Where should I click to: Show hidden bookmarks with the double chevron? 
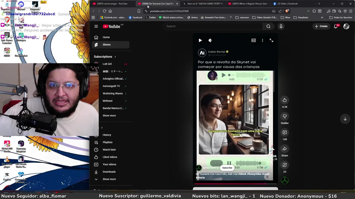click(x=322, y=17)
